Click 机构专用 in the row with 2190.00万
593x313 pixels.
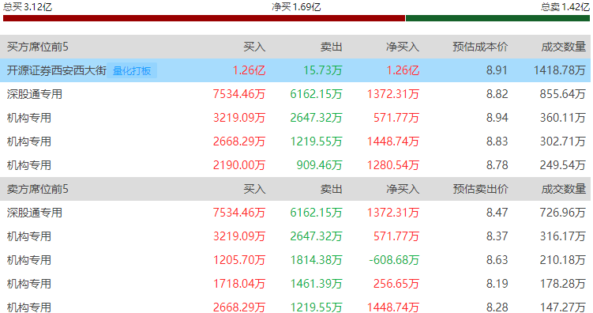(28, 165)
